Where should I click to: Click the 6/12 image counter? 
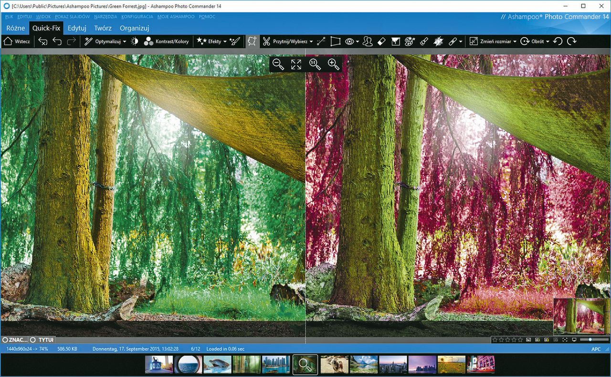click(195, 349)
